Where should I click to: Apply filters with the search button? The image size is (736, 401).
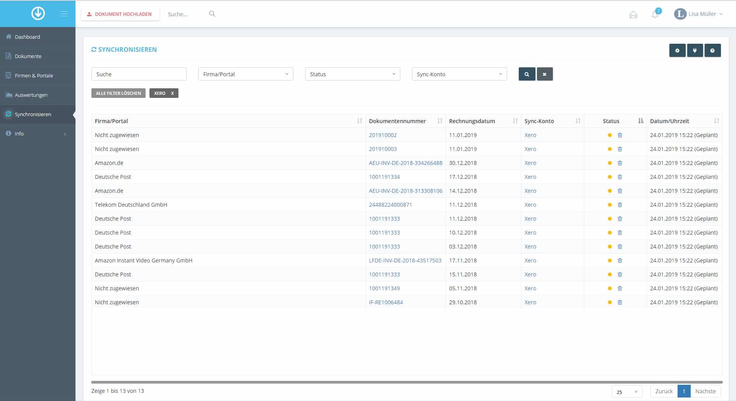(527, 74)
